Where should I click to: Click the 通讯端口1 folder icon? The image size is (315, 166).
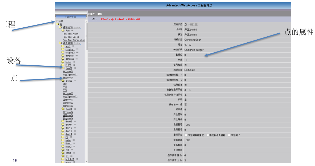tap(60, 27)
